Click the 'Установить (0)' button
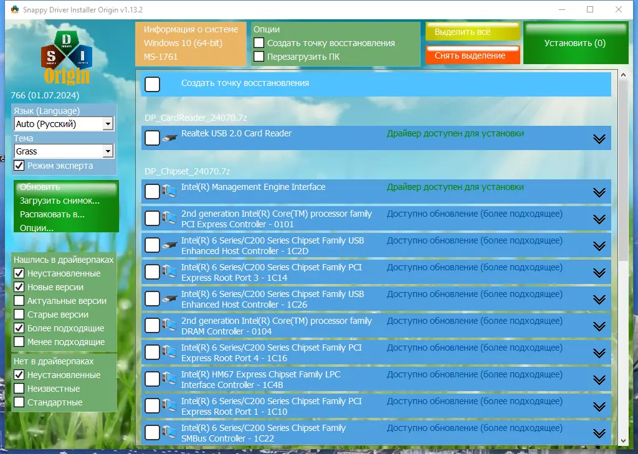 click(575, 43)
